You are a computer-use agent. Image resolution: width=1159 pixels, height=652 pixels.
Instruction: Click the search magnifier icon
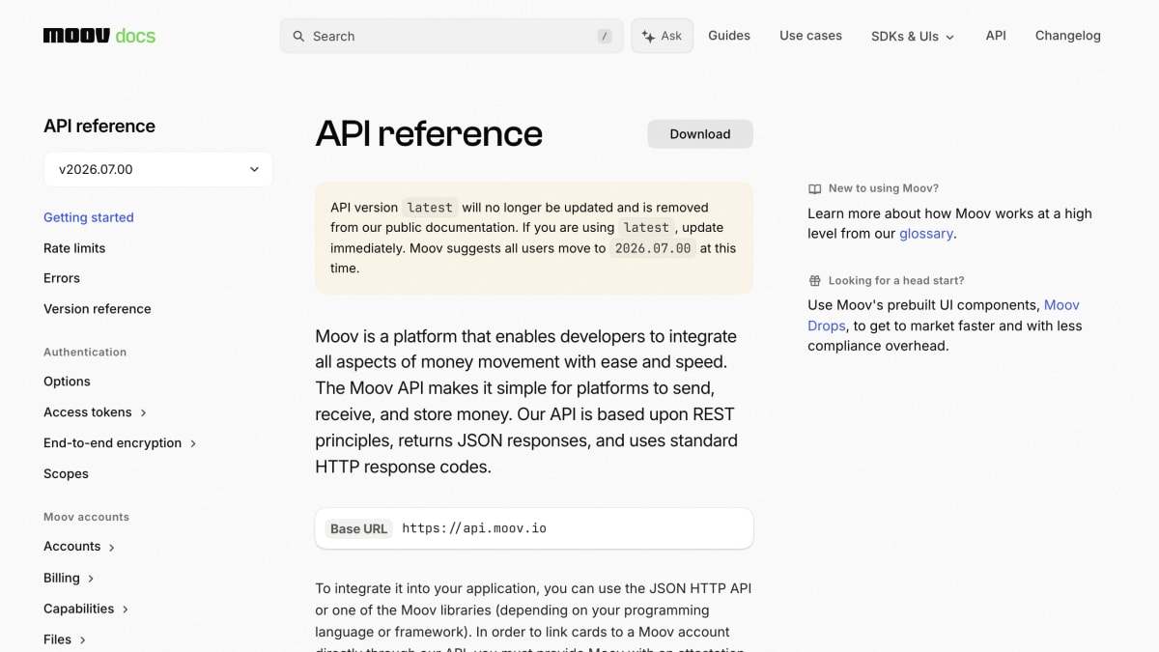[298, 36]
